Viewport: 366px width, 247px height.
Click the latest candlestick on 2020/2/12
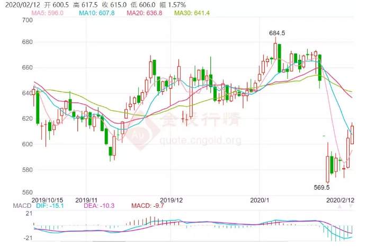(x=352, y=135)
